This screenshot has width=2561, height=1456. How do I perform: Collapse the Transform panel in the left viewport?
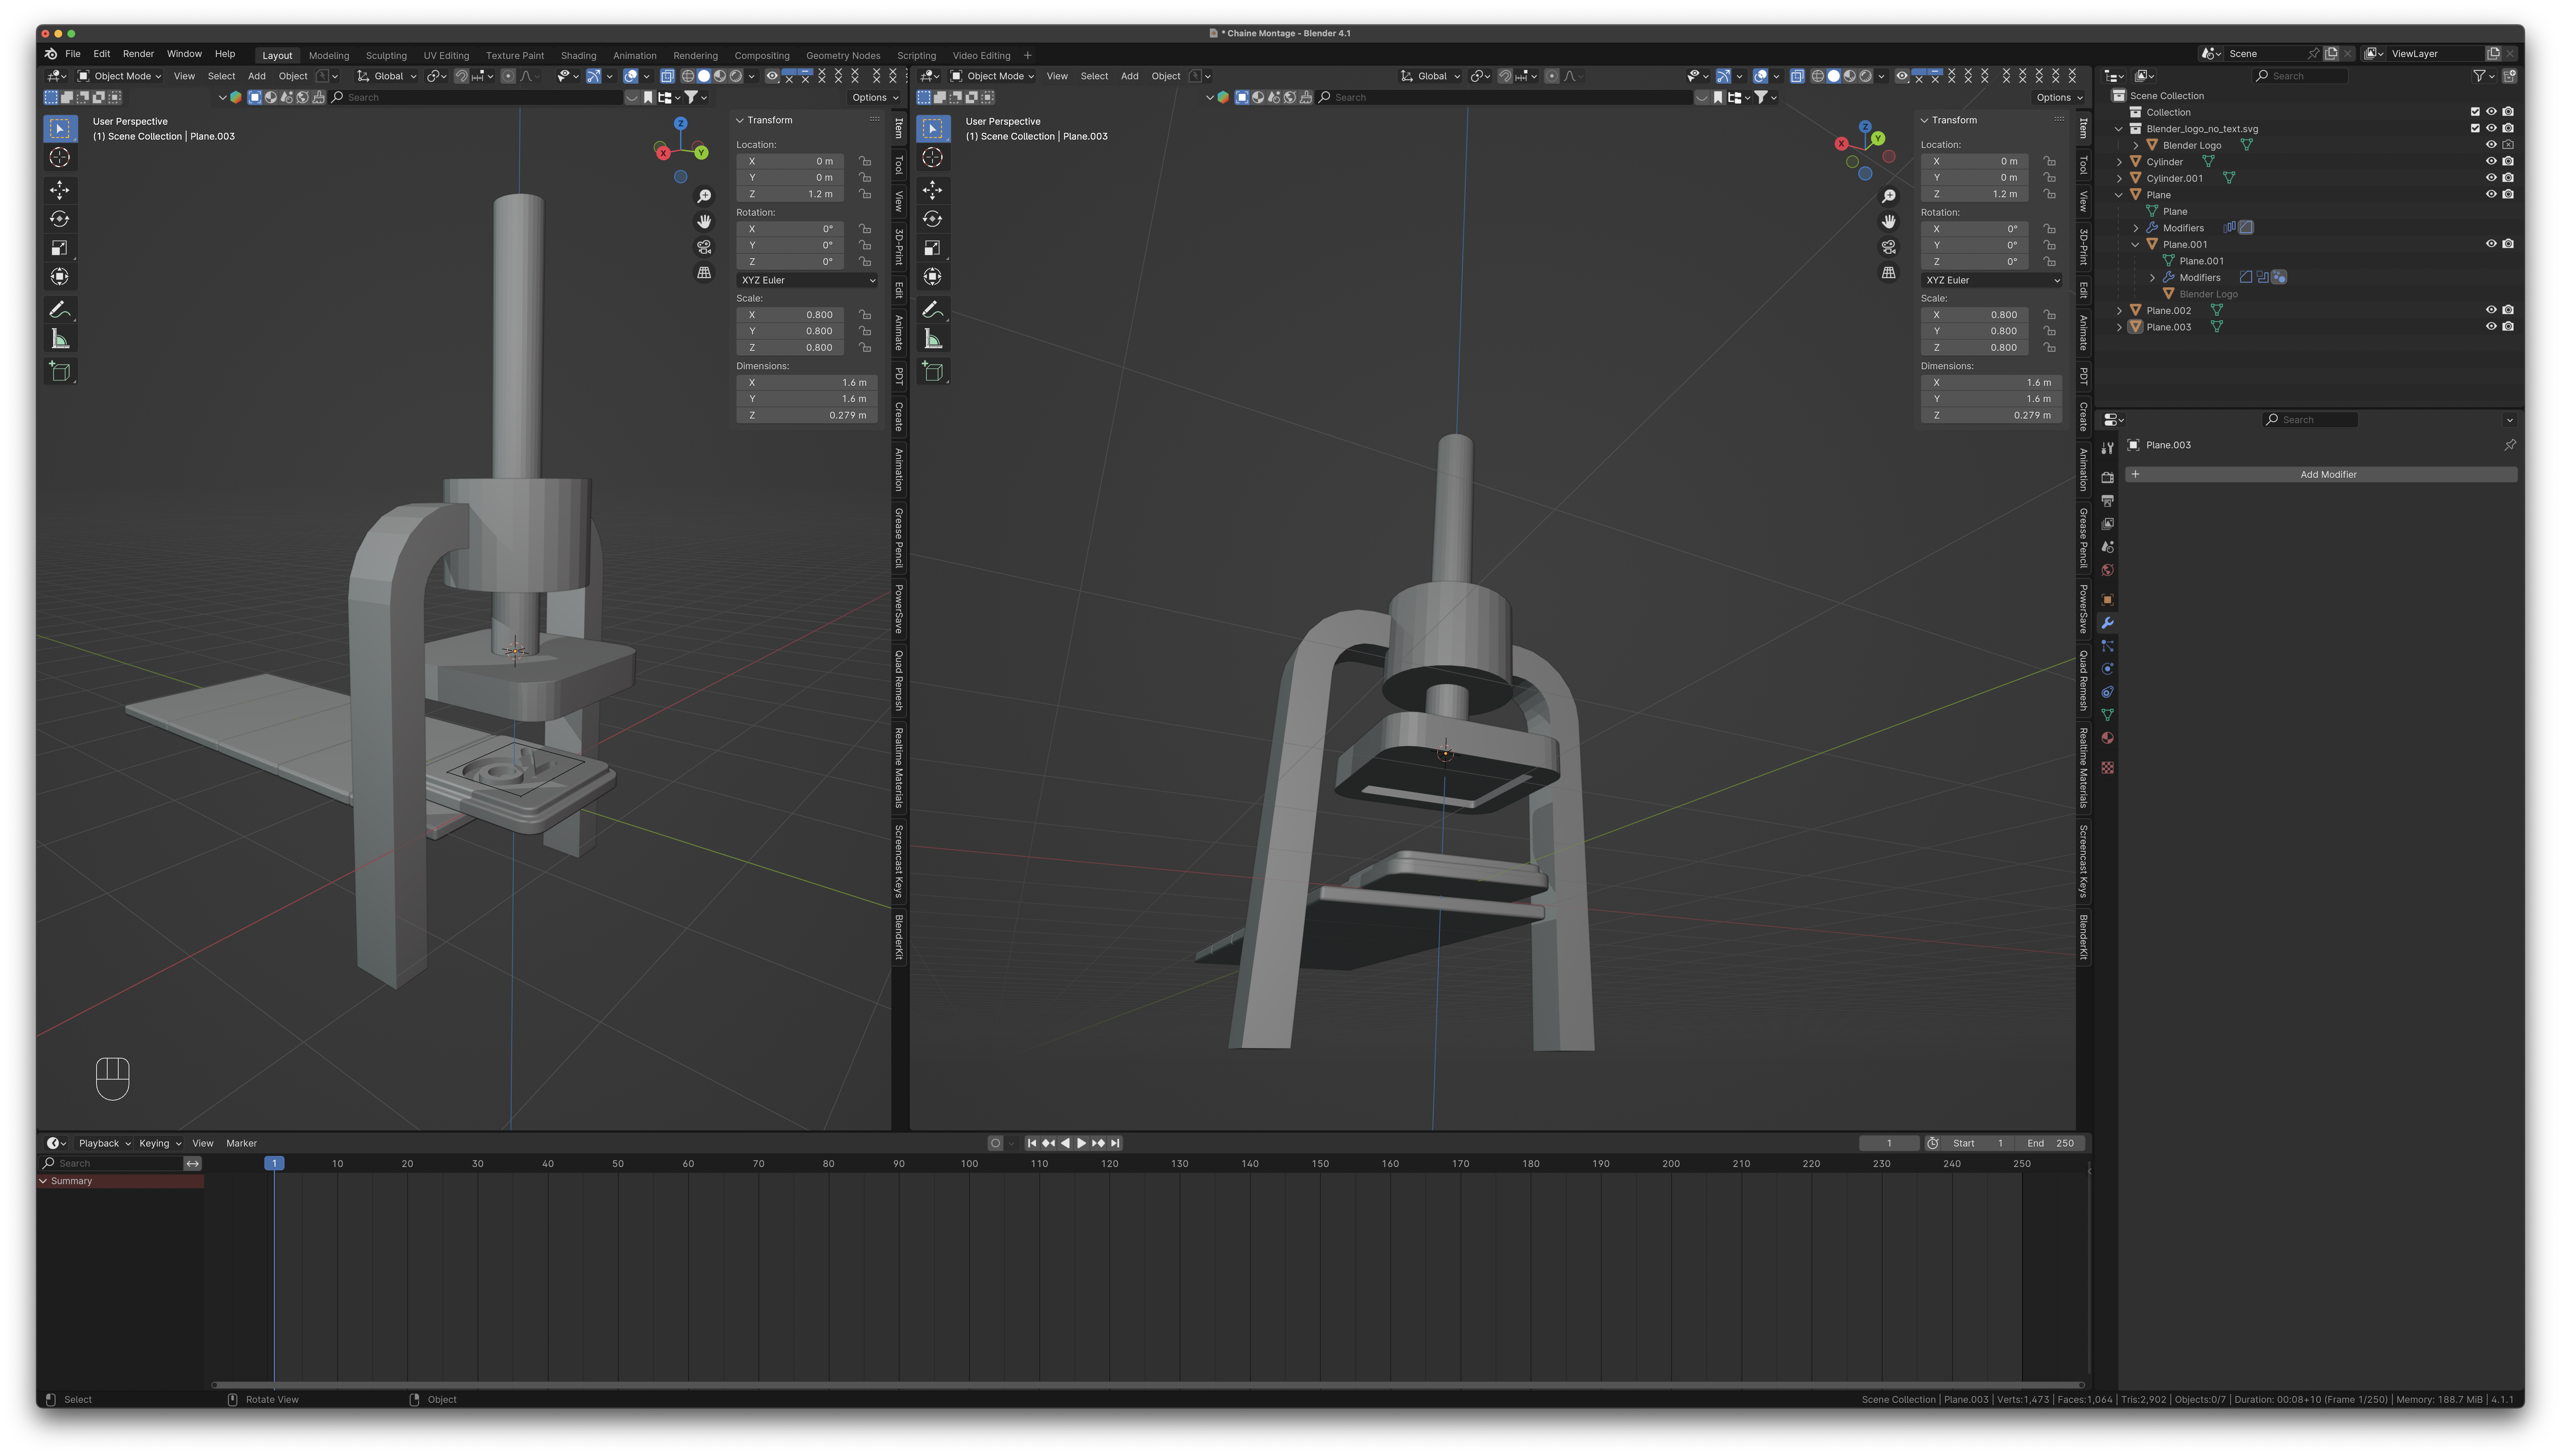click(x=740, y=120)
